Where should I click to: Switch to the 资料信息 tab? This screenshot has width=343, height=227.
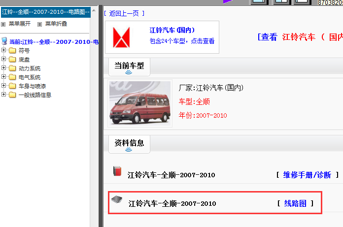point(129,144)
